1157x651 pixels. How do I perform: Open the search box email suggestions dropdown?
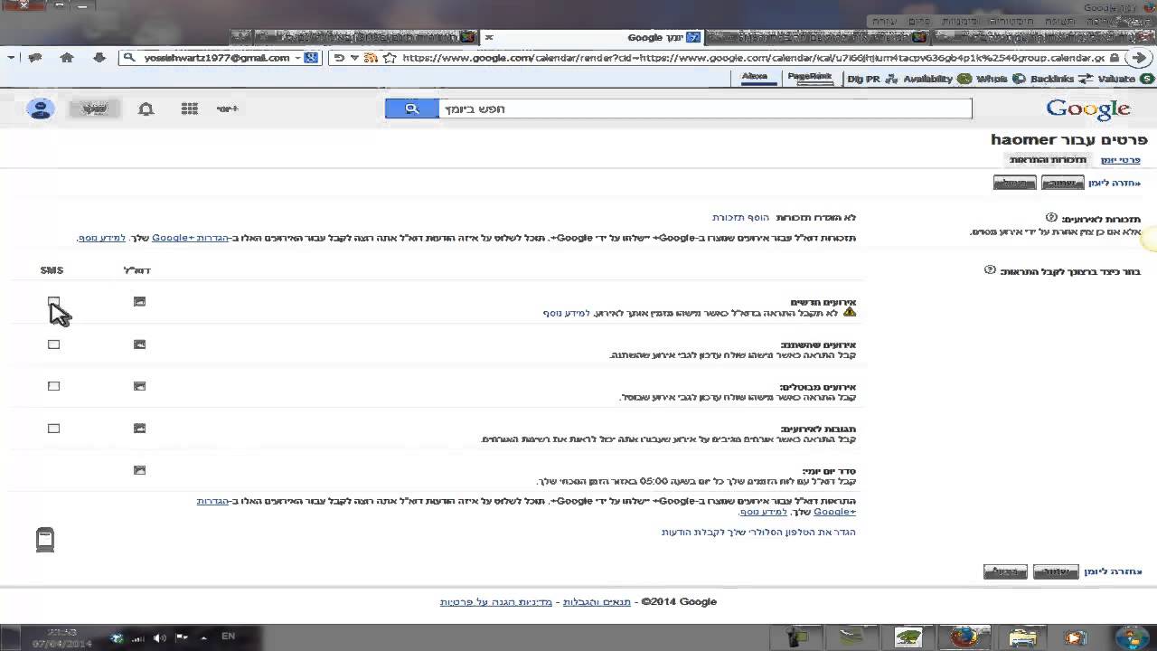(x=297, y=58)
